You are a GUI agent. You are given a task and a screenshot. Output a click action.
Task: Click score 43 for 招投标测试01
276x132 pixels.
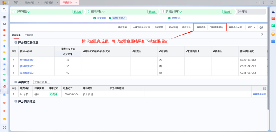click(68, 60)
